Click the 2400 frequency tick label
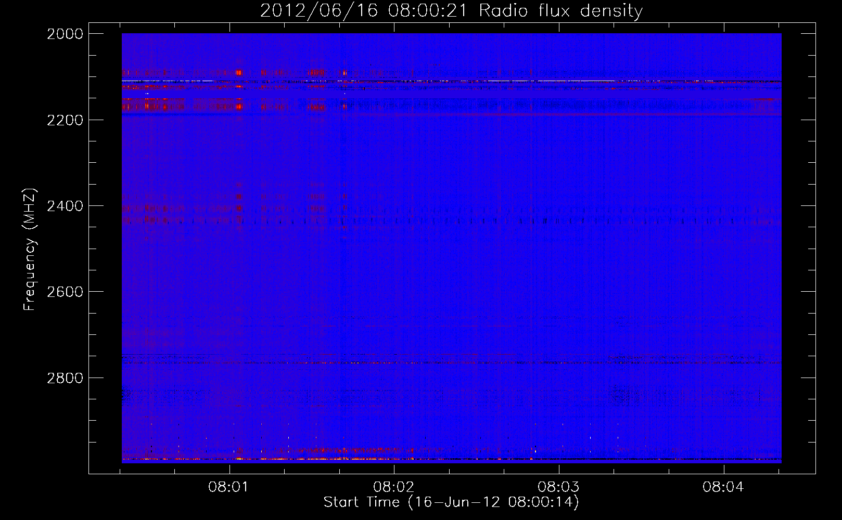The image size is (842, 520). pos(65,206)
